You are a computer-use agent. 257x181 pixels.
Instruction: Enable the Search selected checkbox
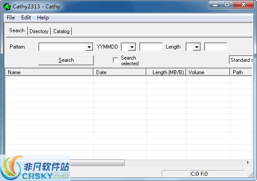click(x=115, y=60)
